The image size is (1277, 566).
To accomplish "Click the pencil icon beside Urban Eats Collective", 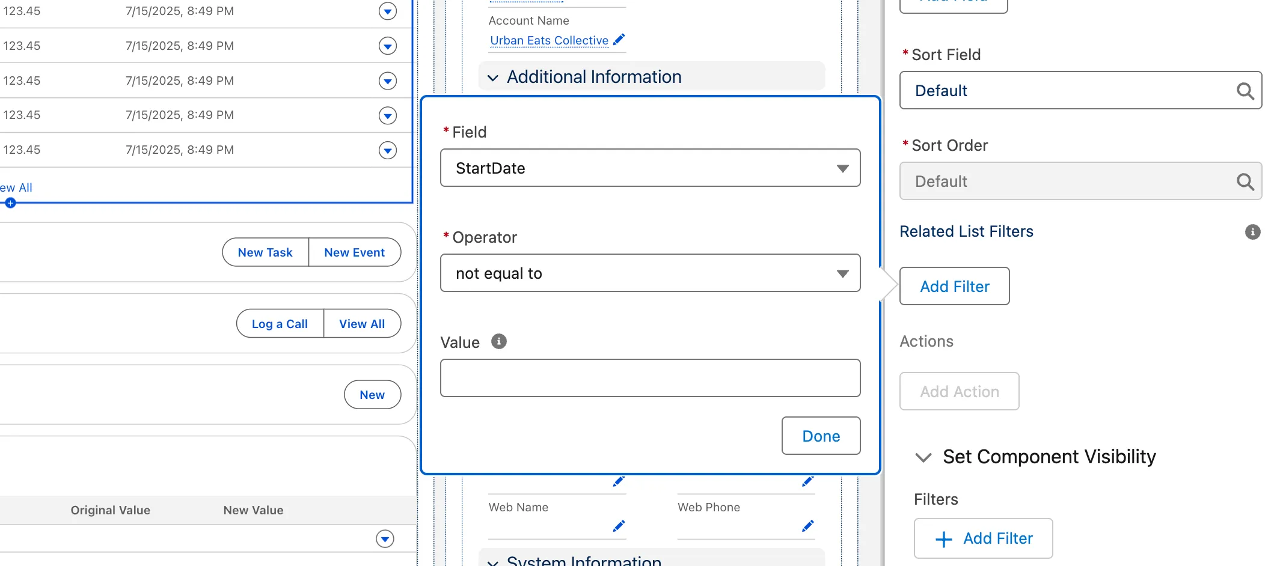I will pos(619,40).
